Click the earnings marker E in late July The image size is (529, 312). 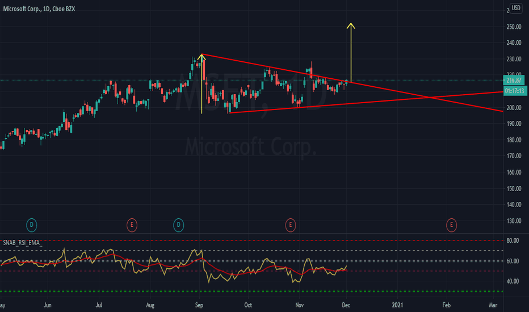132,225
